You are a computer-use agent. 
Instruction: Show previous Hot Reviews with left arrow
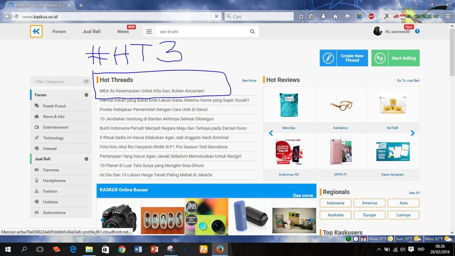pos(271,133)
